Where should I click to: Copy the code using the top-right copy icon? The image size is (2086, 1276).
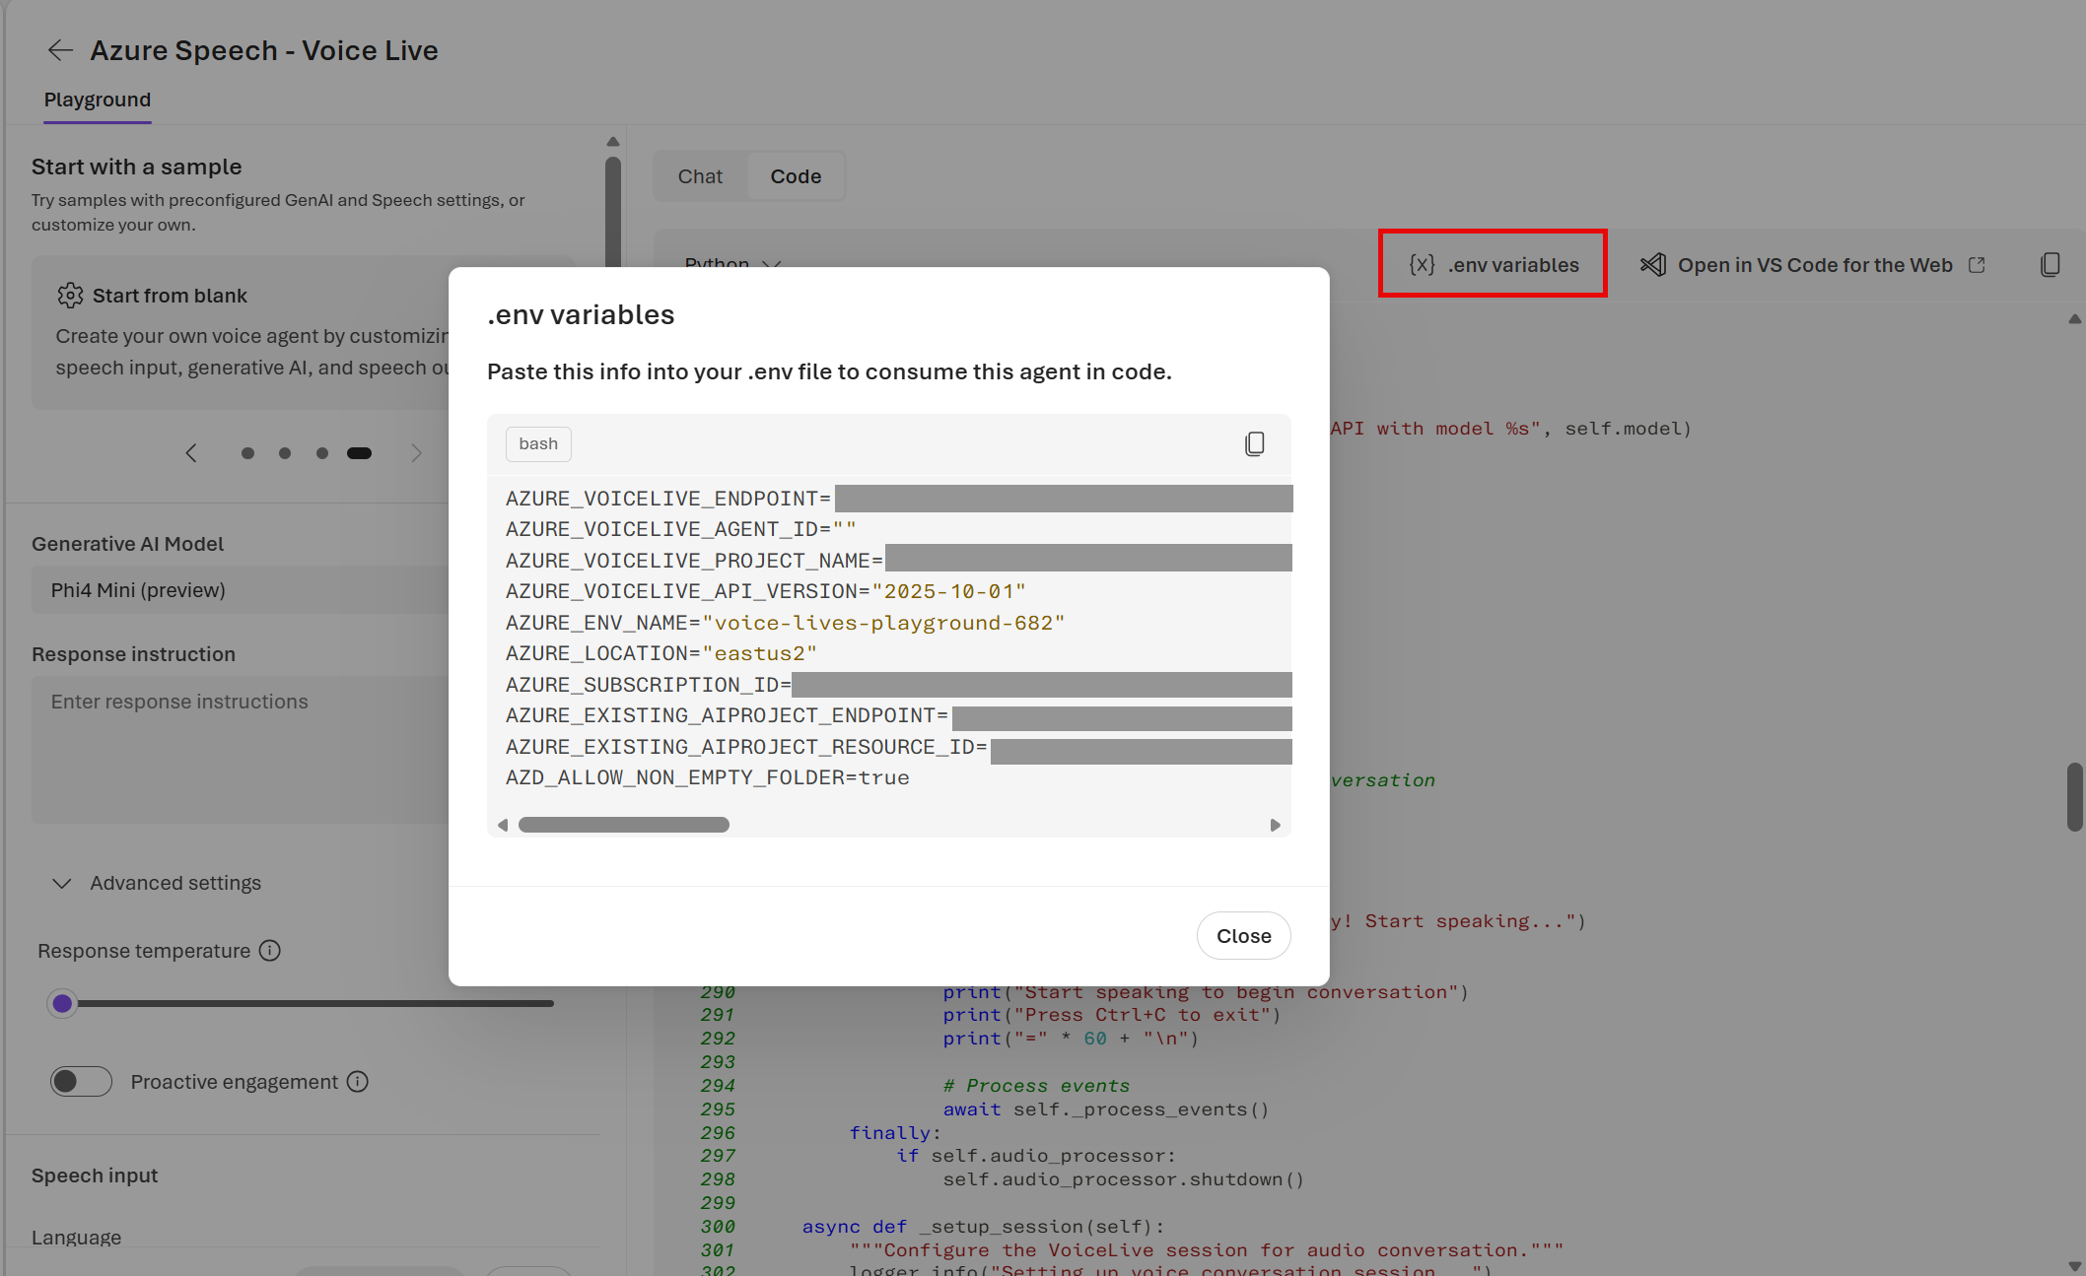click(2051, 264)
